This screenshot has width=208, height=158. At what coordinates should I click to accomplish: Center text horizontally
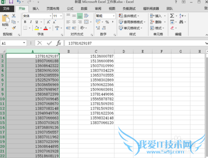tap(74, 22)
